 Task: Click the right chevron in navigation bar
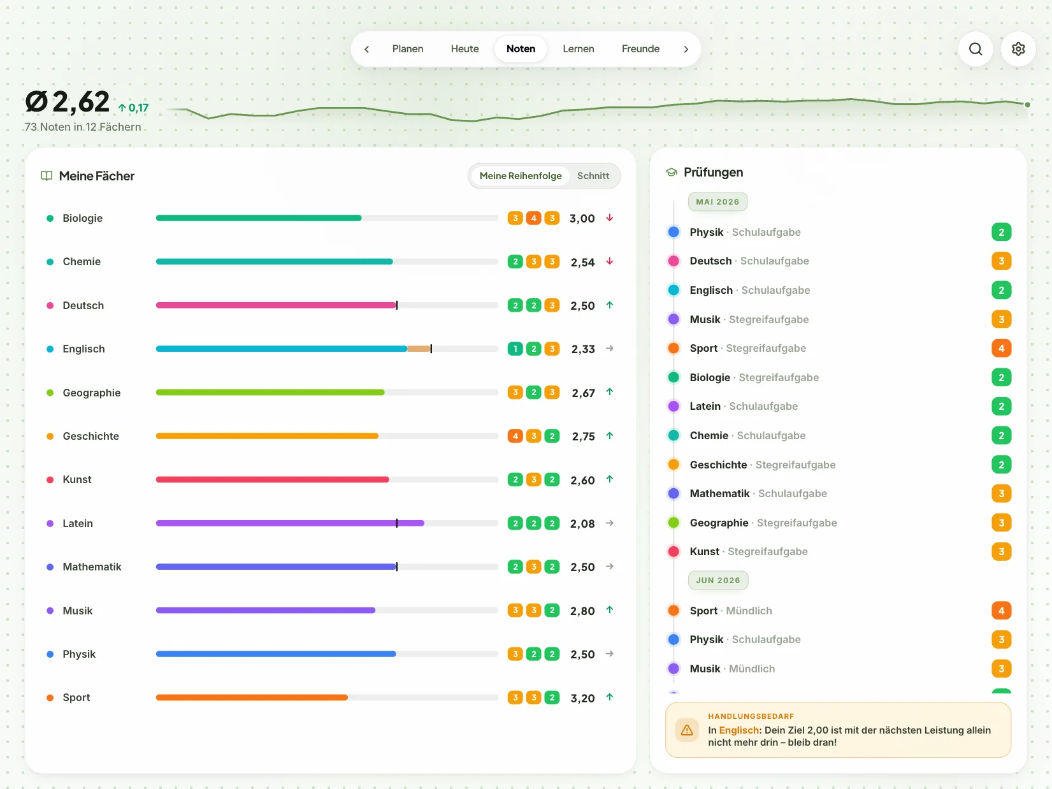(686, 49)
